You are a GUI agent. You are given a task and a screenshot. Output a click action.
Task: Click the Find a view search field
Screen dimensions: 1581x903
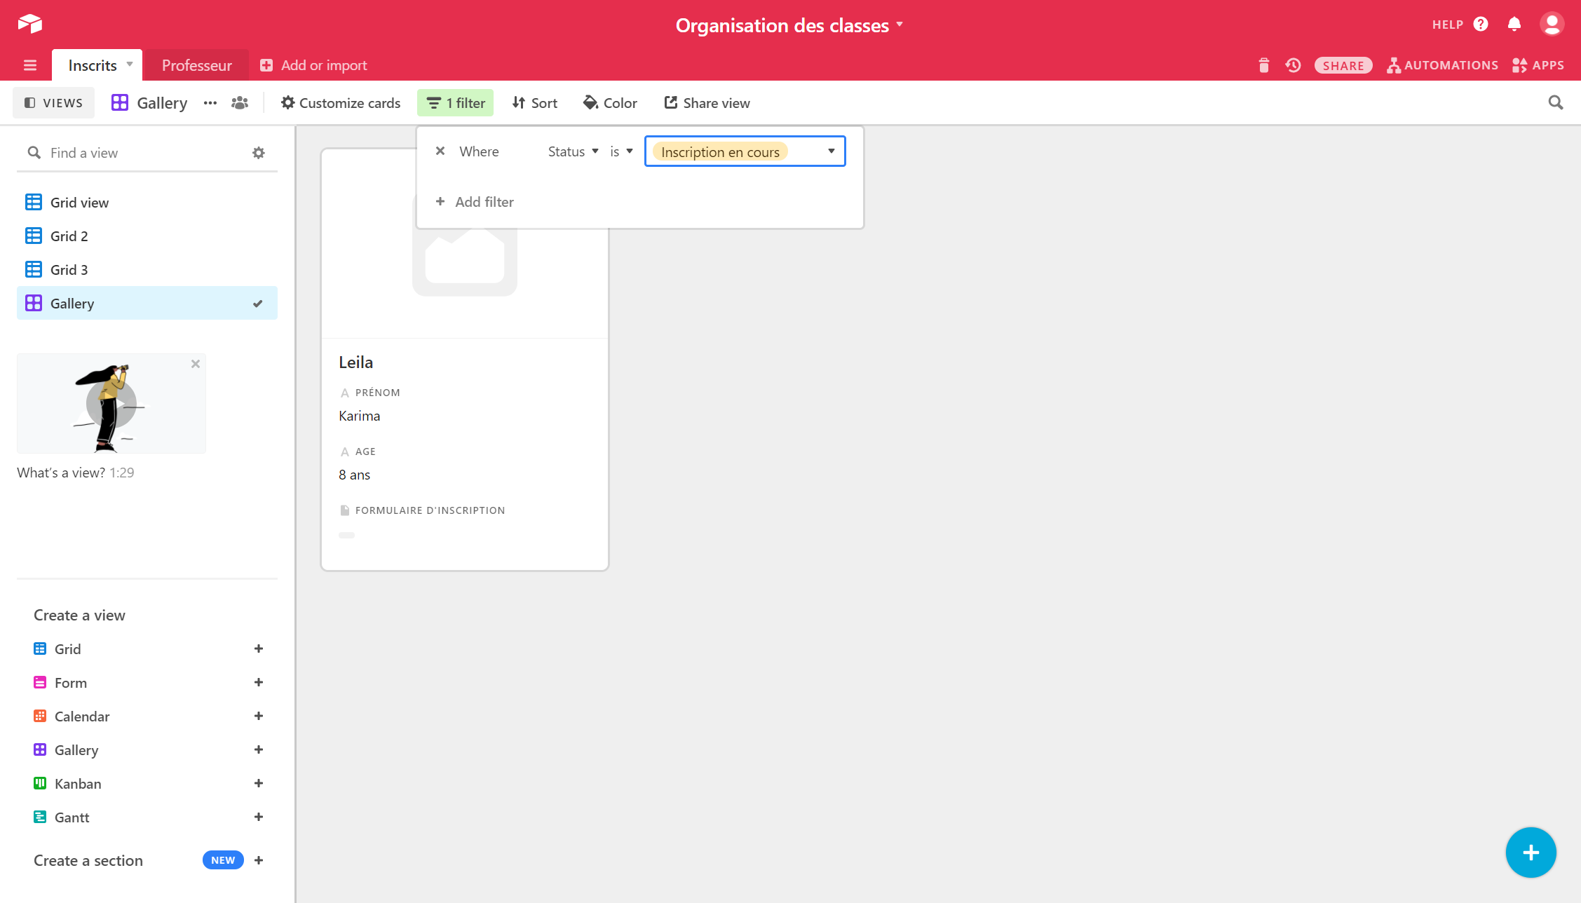pos(140,153)
